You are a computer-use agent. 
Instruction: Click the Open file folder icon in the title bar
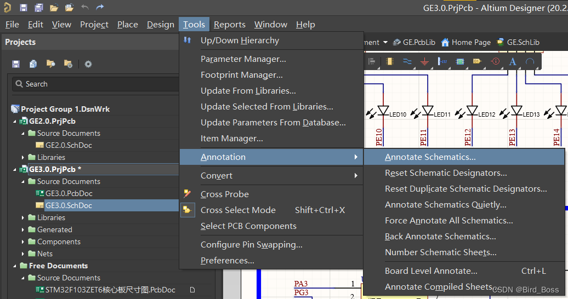point(54,8)
